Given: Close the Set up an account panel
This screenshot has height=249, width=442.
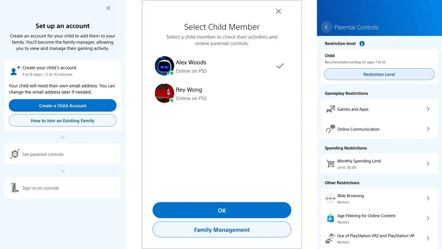Looking at the screenshot, I should point(108,8).
